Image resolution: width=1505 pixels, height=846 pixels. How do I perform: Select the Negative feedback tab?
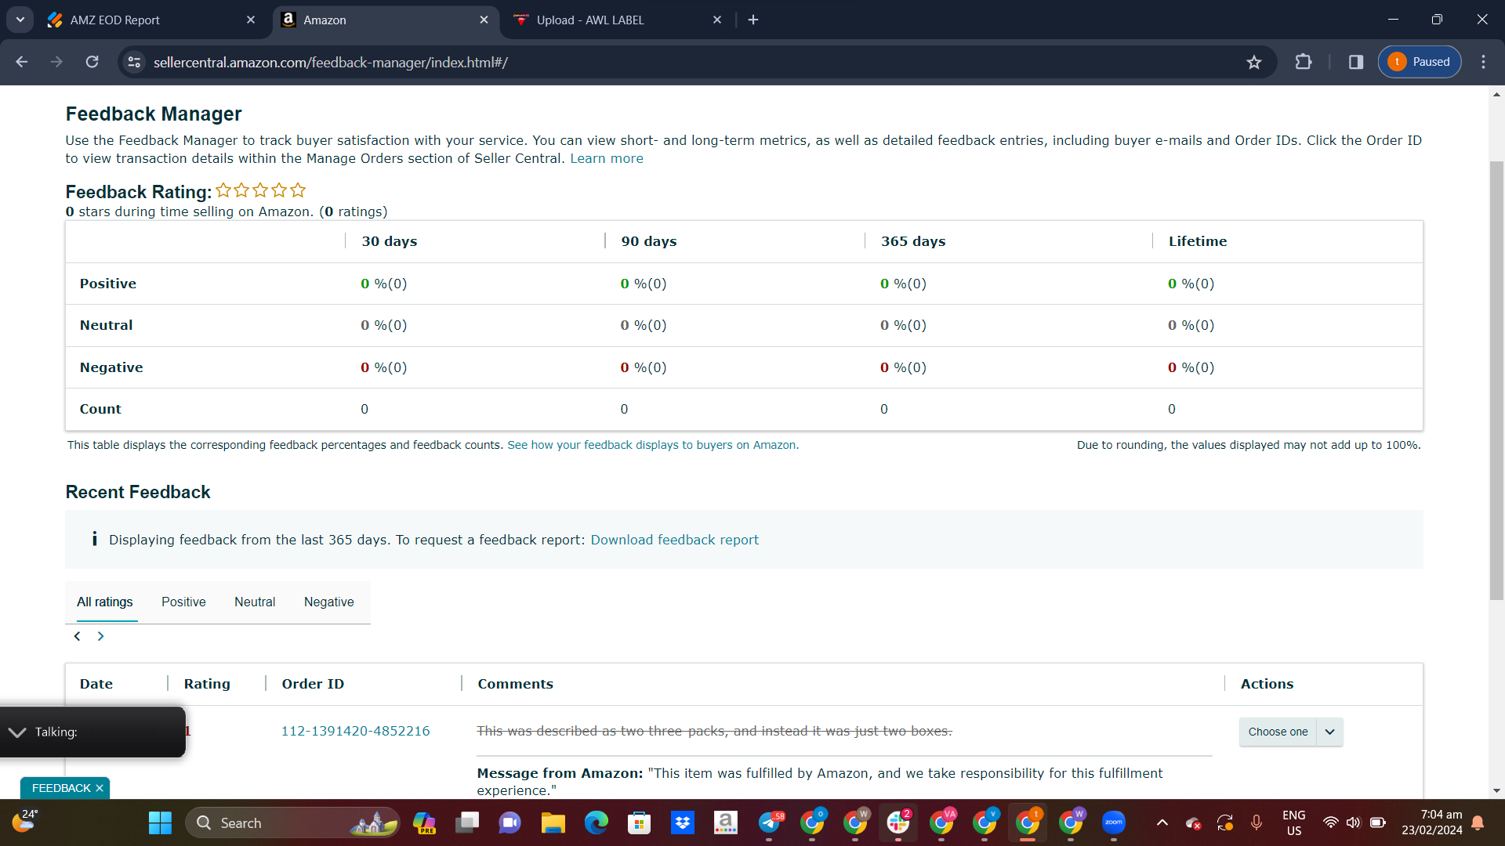pyautogui.click(x=328, y=602)
